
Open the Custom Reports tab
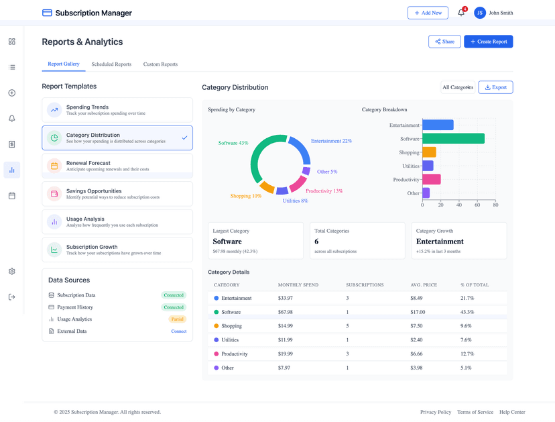tap(160, 64)
